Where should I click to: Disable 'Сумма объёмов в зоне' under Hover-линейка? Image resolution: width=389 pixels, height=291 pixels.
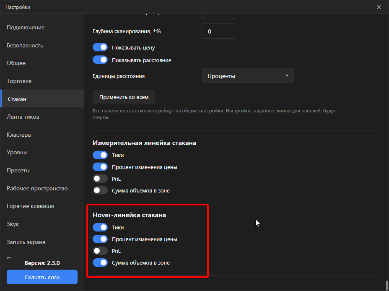[x=100, y=262]
